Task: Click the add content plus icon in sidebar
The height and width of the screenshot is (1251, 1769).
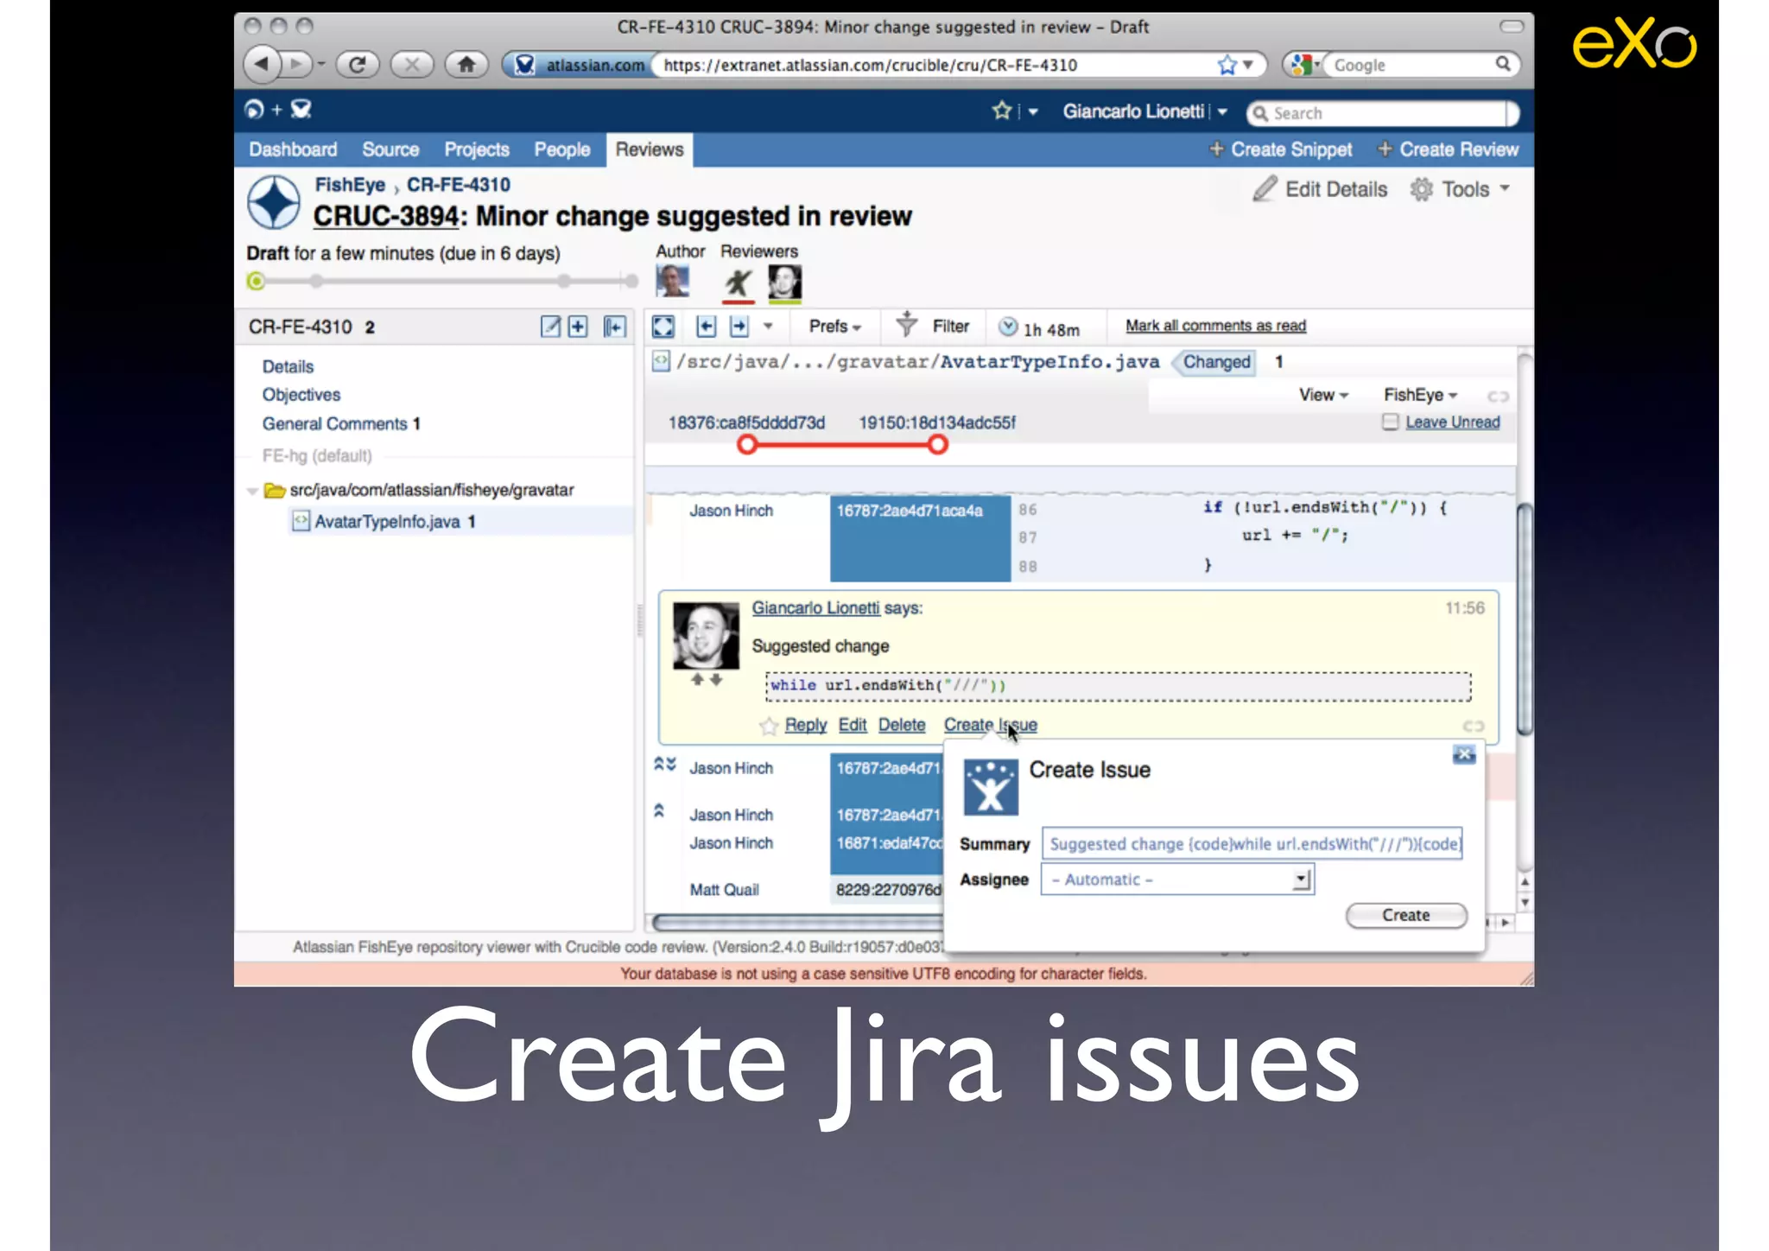Action: point(578,327)
